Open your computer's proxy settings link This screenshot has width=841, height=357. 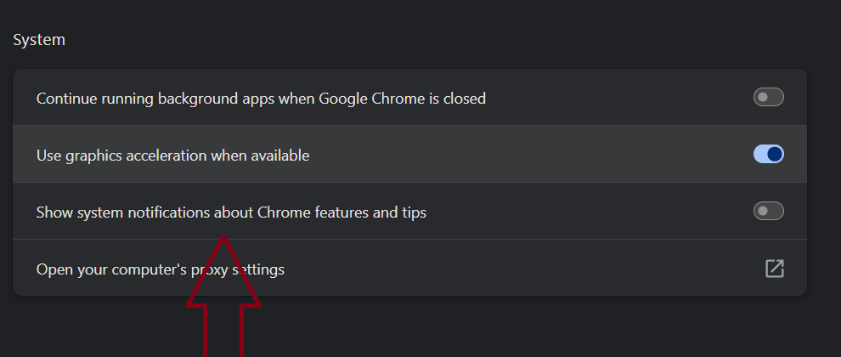click(160, 269)
